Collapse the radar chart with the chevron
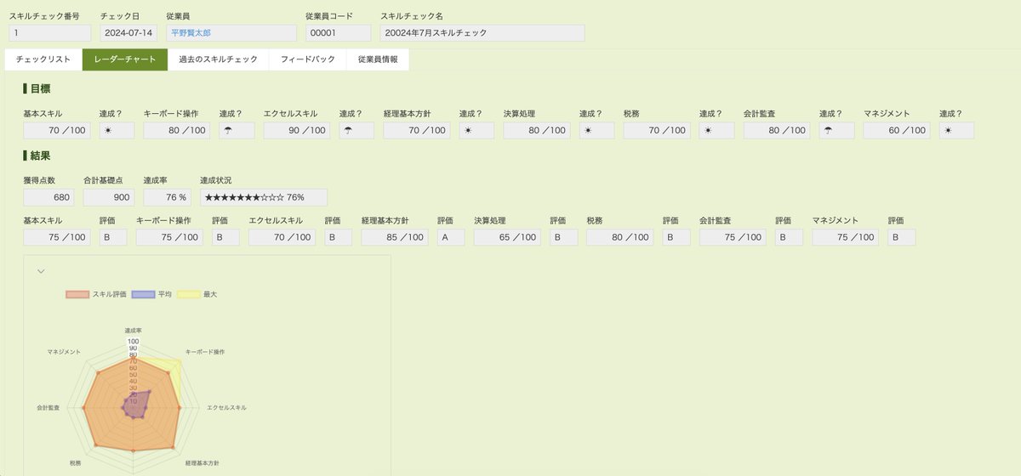The height and width of the screenshot is (476, 1021). pos(41,271)
